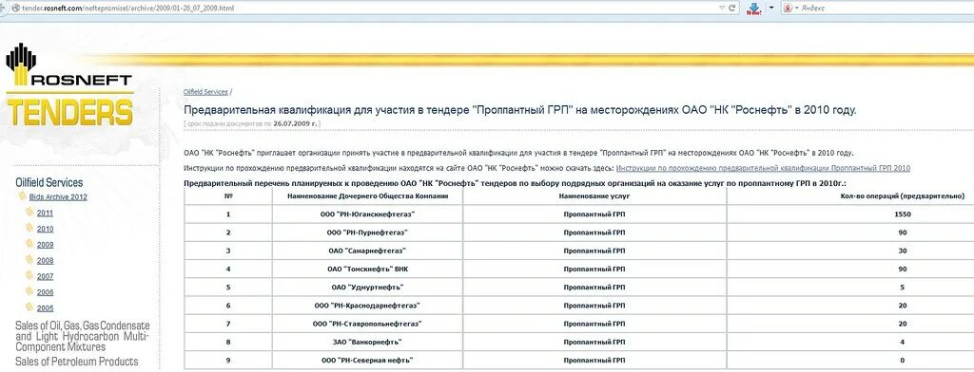Open the 2009 archive link
Viewport: 974px width, 372px height.
[45, 245]
